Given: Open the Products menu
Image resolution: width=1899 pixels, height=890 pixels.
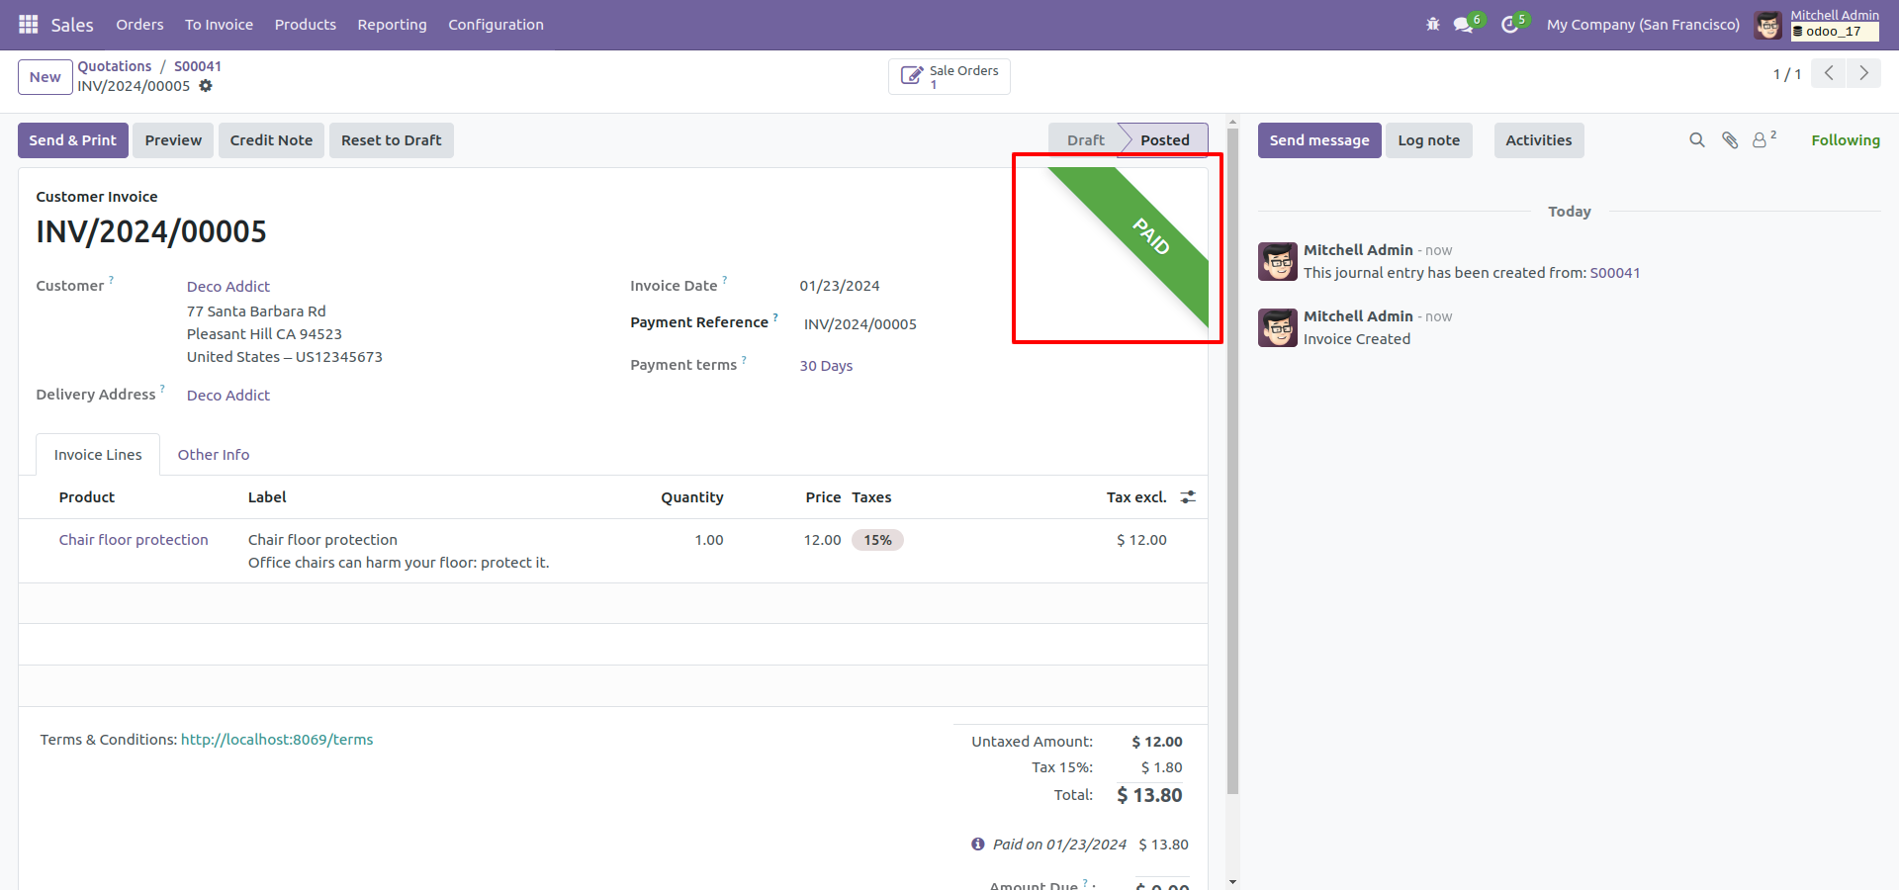Looking at the screenshot, I should pos(306,25).
